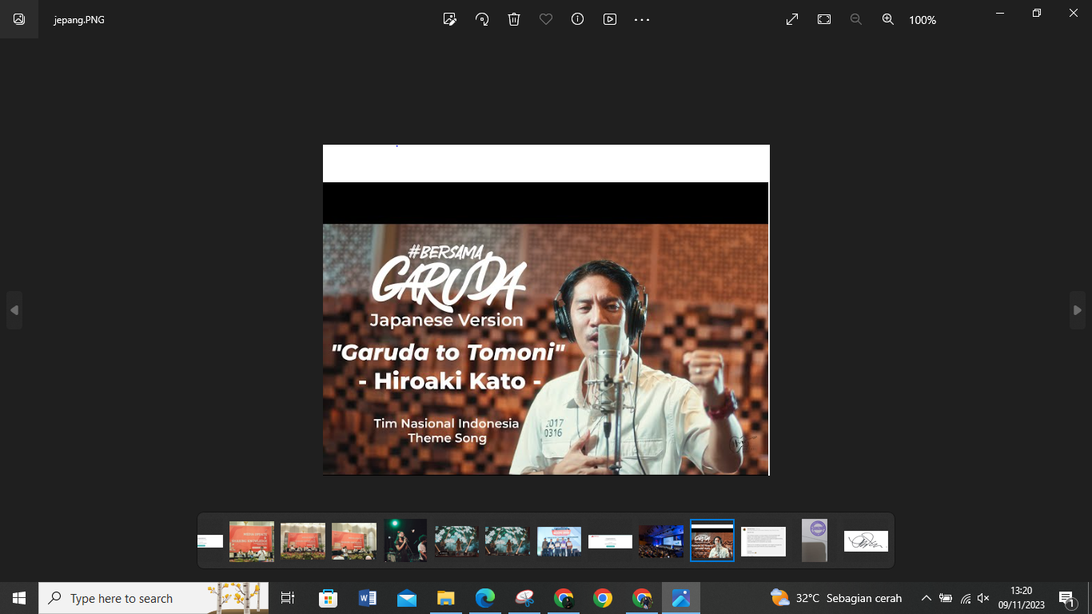Toggle the heart favorite icon

546,19
